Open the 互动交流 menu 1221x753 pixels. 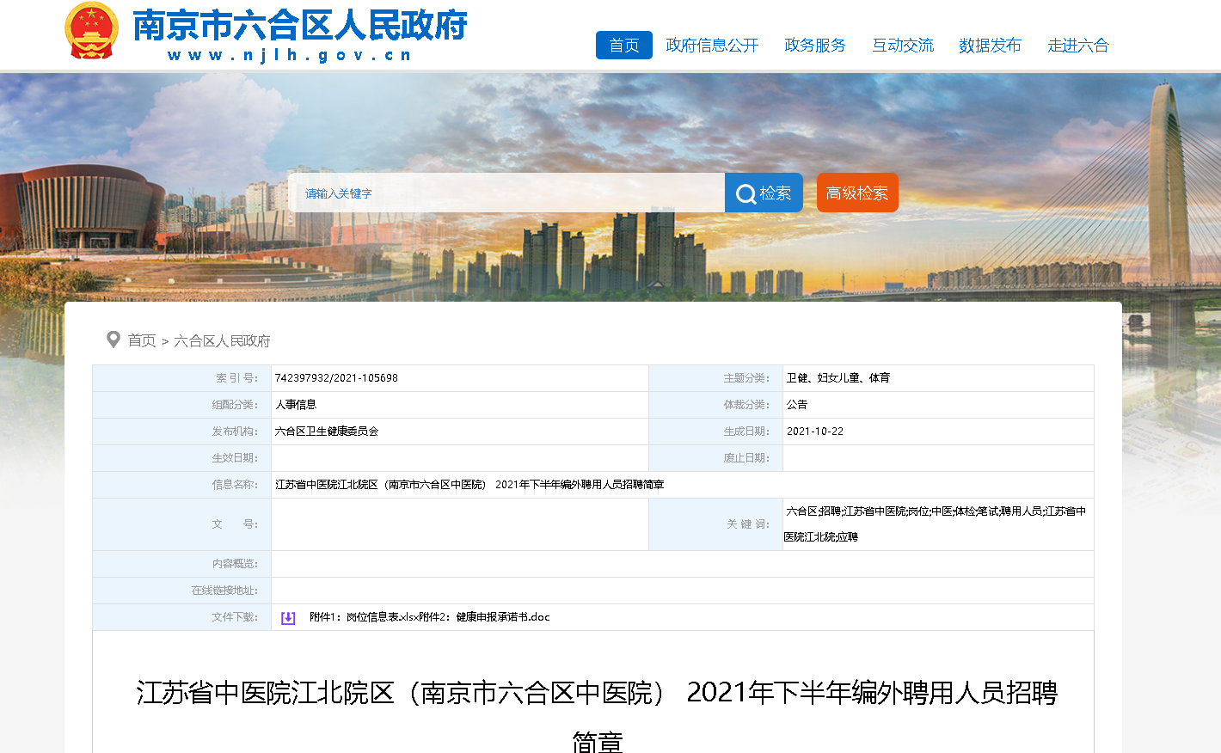coord(903,46)
